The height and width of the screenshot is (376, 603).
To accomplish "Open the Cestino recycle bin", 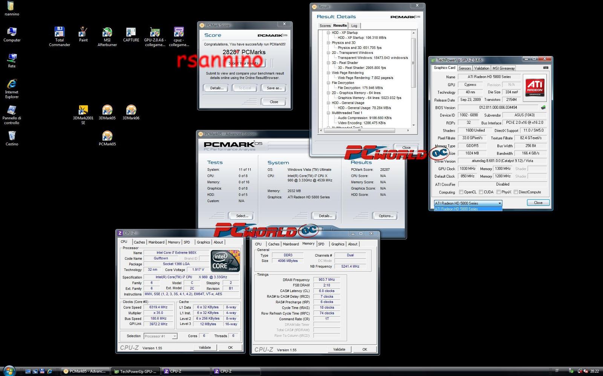I will [12, 139].
